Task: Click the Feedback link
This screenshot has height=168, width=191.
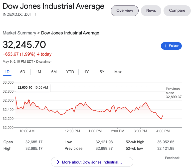Action: (172, 158)
